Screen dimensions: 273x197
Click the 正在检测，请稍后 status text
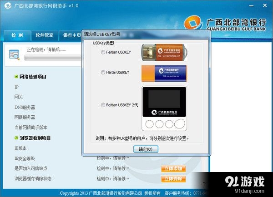(46, 50)
